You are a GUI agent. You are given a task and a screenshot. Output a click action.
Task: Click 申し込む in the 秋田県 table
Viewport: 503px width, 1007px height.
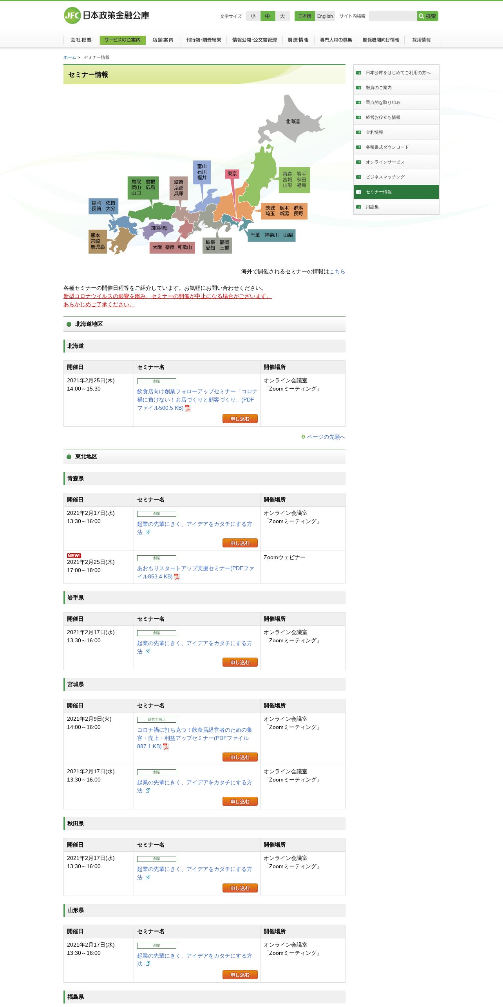(x=240, y=888)
